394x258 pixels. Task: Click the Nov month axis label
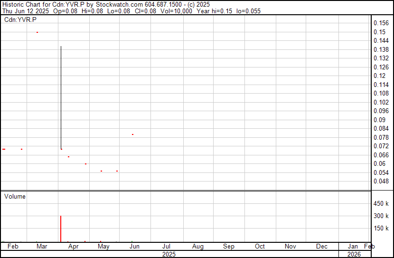[x=290, y=247]
